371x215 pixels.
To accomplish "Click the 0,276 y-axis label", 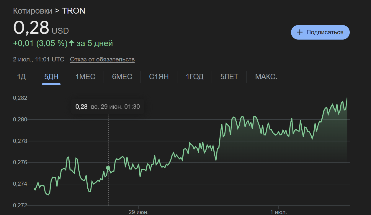I will [x=20, y=162].
